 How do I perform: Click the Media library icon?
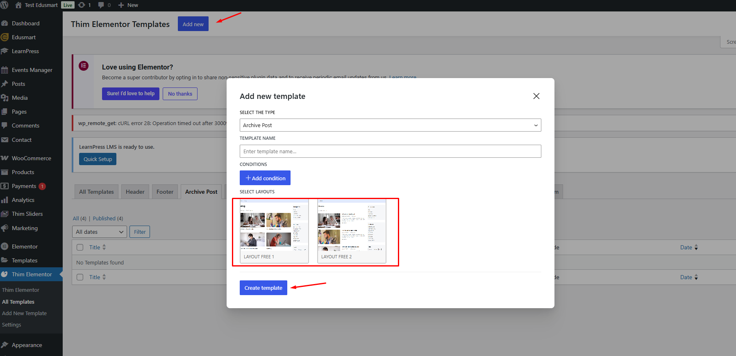coord(5,98)
